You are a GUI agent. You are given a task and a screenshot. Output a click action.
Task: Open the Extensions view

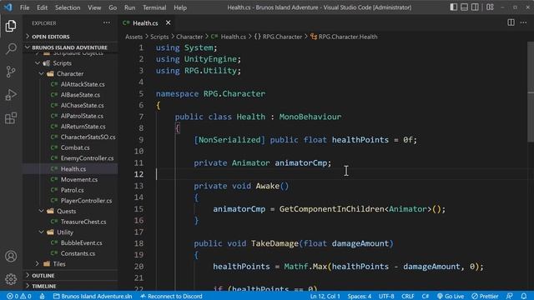pyautogui.click(x=11, y=118)
